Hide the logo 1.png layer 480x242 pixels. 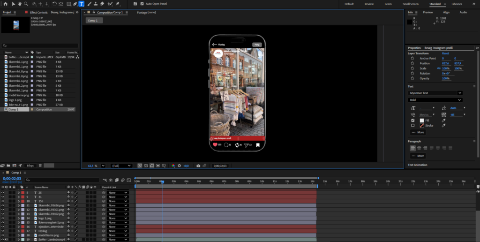click(3, 218)
